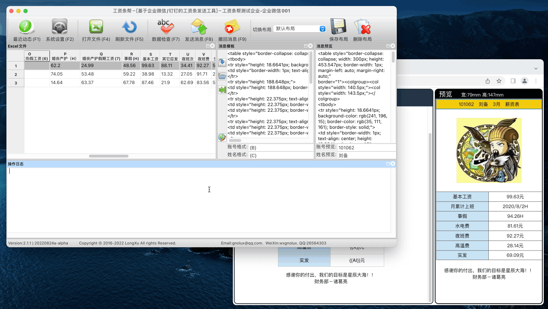The height and width of the screenshot is (309, 548).
Task: Click inside the 操作日志 log text area
Action: (x=199, y=200)
